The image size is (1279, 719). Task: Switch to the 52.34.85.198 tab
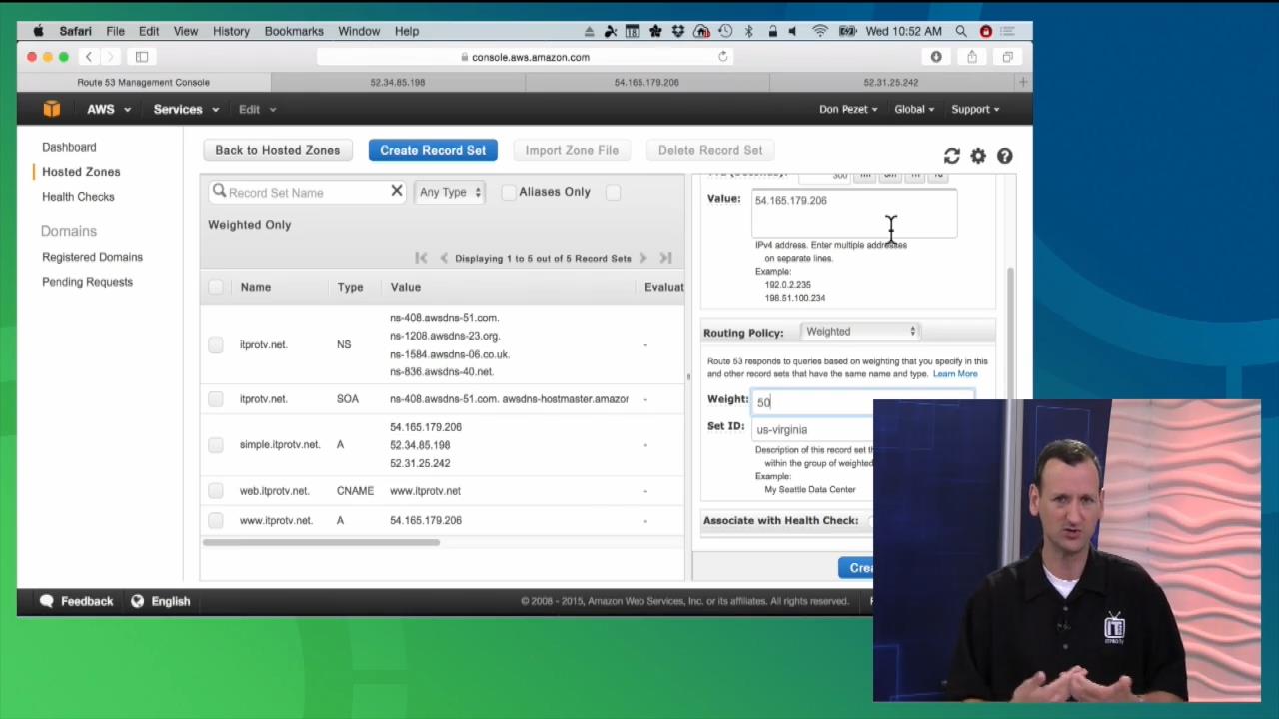pyautogui.click(x=398, y=82)
